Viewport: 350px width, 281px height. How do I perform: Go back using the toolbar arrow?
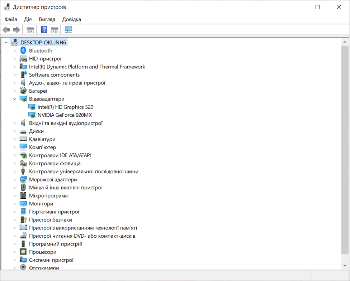coord(6,30)
